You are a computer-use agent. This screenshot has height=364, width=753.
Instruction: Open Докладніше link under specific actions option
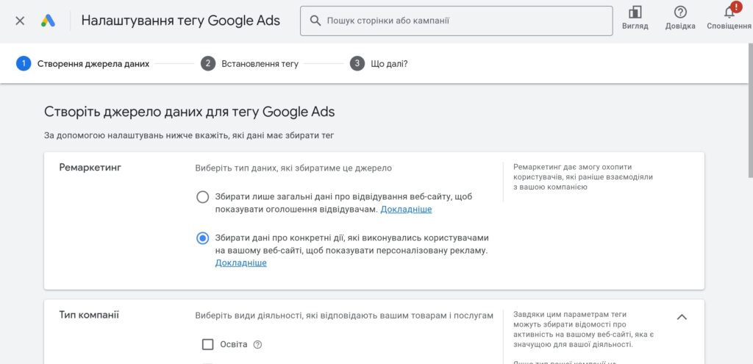click(x=240, y=263)
